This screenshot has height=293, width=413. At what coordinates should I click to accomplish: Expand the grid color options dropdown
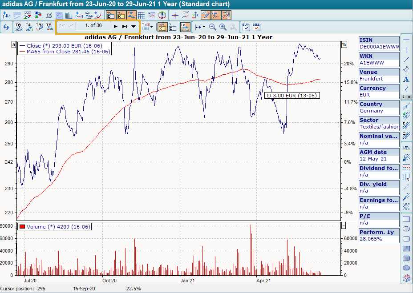pyautogui.click(x=152, y=27)
